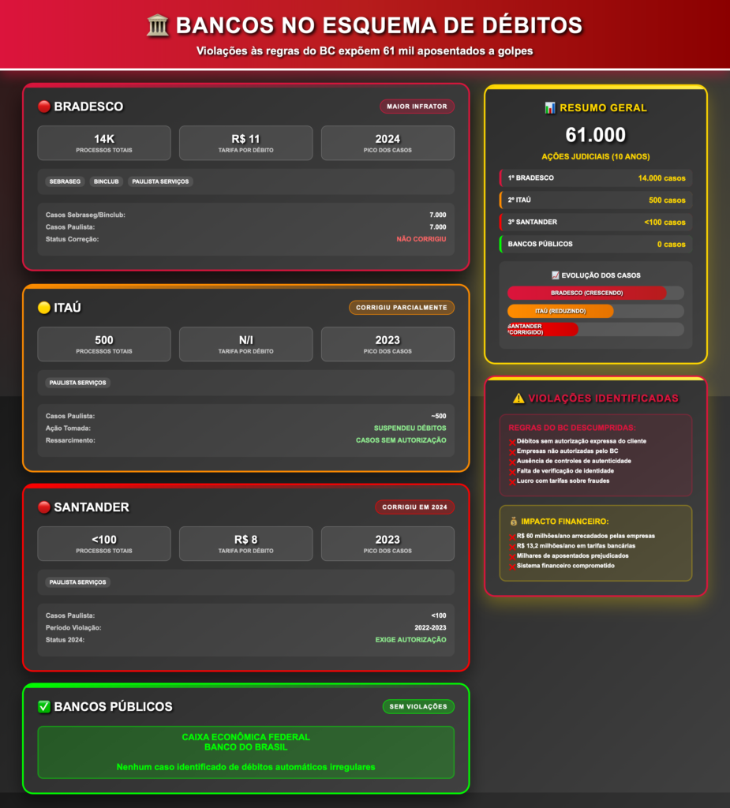Click the 'Nenhum caso identificado' message
Viewport: 730px width, 808px height.
[246, 767]
